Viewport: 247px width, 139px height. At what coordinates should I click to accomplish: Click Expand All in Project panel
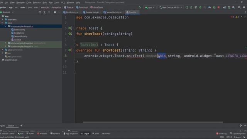(x=44, y=12)
